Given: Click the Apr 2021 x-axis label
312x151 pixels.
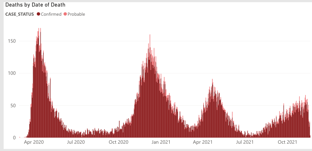Looking at the screenshot, I should pyautogui.click(x=203, y=142).
